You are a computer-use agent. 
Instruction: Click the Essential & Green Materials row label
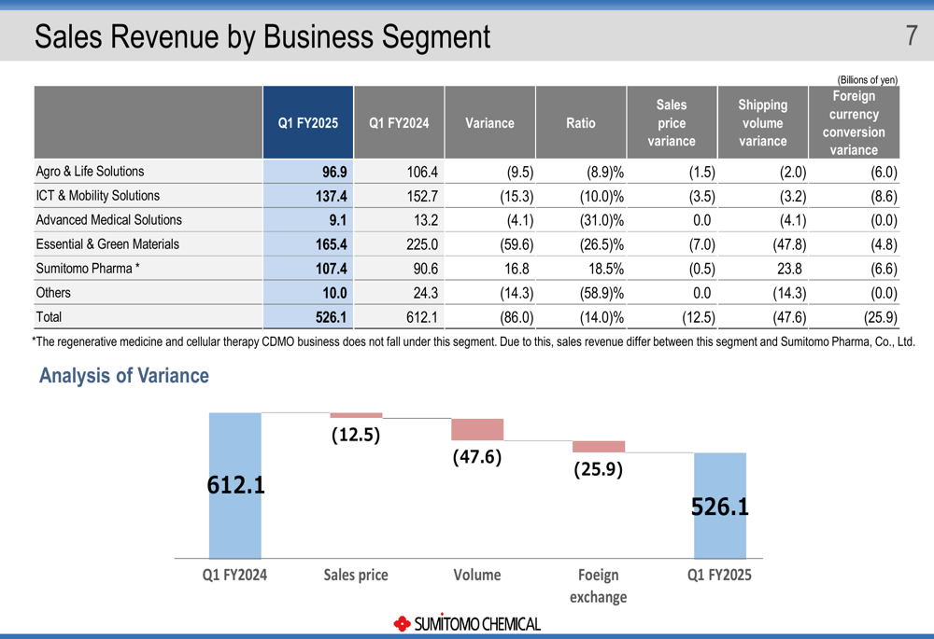[x=107, y=244]
